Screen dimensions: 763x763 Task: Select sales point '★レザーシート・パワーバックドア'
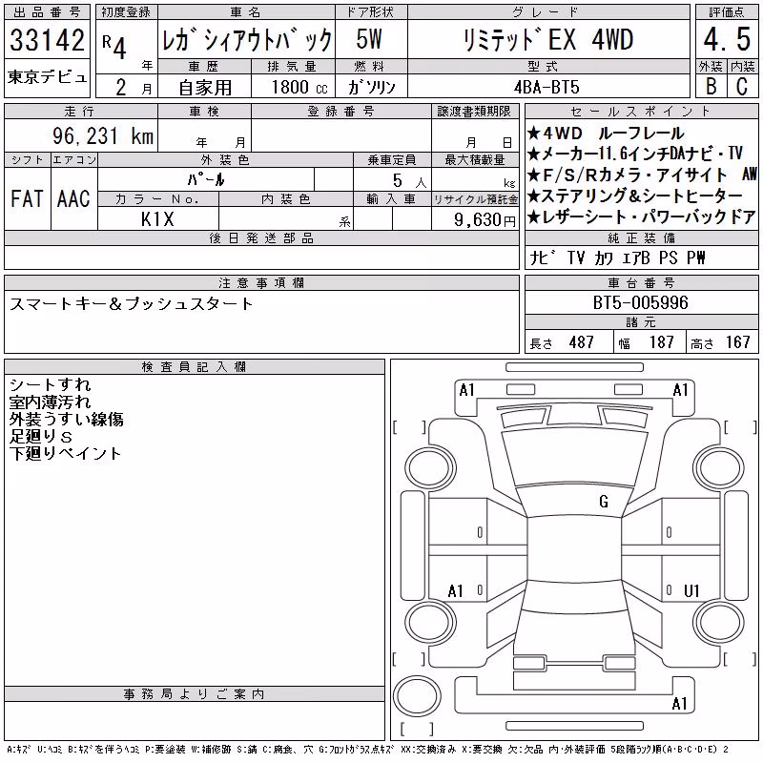(x=641, y=217)
